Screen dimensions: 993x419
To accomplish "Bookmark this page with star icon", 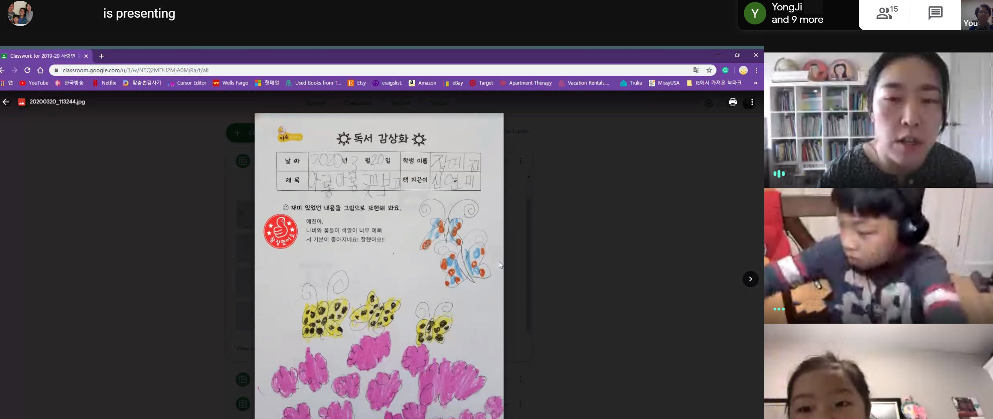I will (x=709, y=70).
